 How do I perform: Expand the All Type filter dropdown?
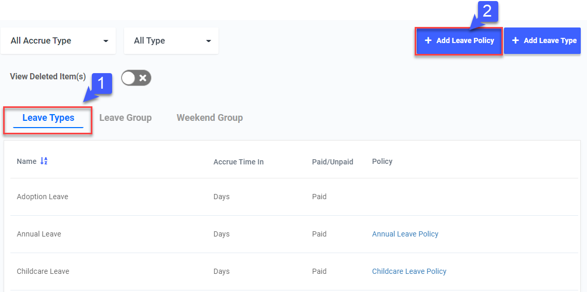[171, 41]
